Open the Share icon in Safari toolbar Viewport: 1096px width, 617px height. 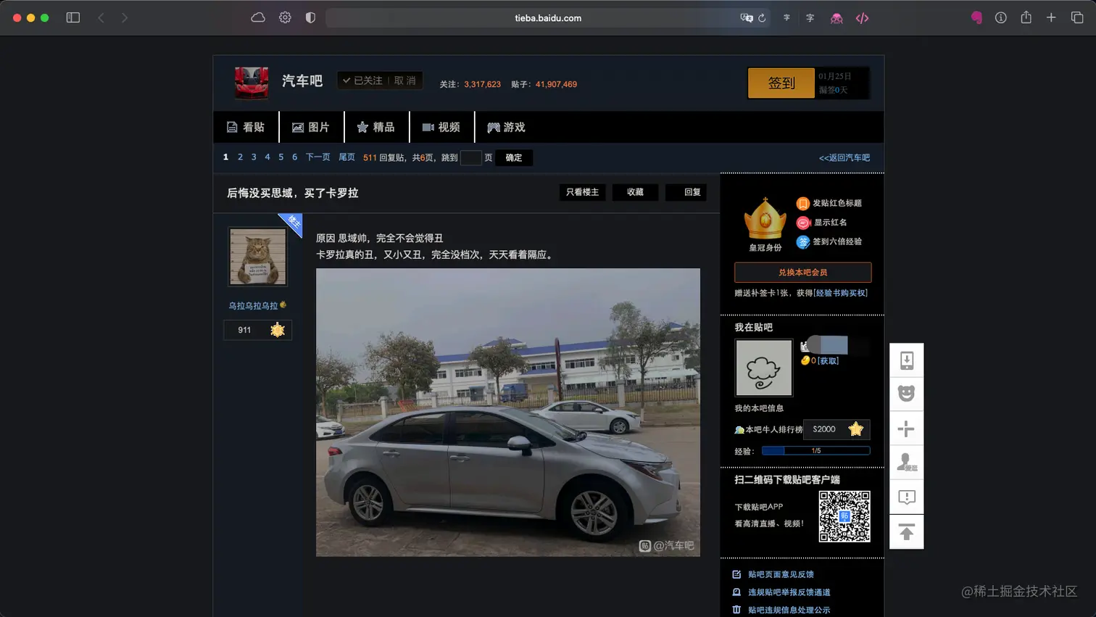pos(1026,17)
